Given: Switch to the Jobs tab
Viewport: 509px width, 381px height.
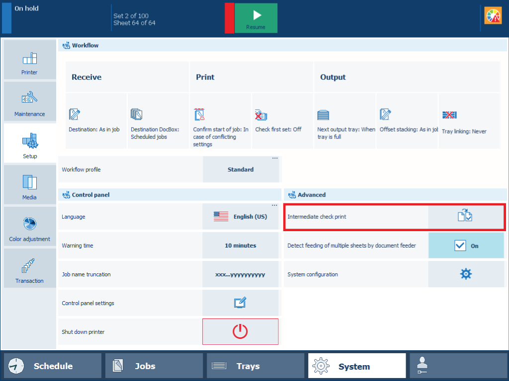Looking at the screenshot, I should pos(154,366).
